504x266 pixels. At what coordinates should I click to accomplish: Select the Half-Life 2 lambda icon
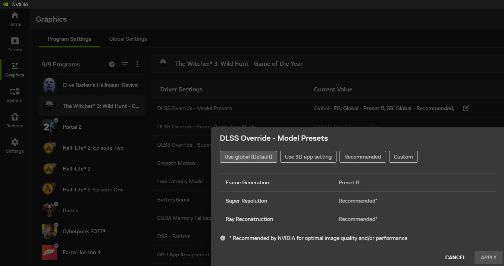point(49,169)
